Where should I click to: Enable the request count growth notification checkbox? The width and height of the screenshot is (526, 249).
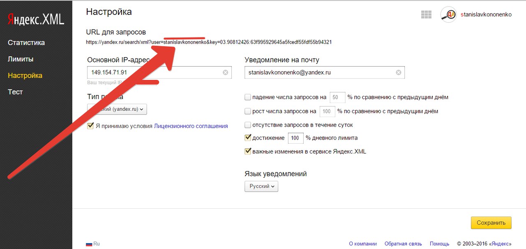pyautogui.click(x=248, y=111)
